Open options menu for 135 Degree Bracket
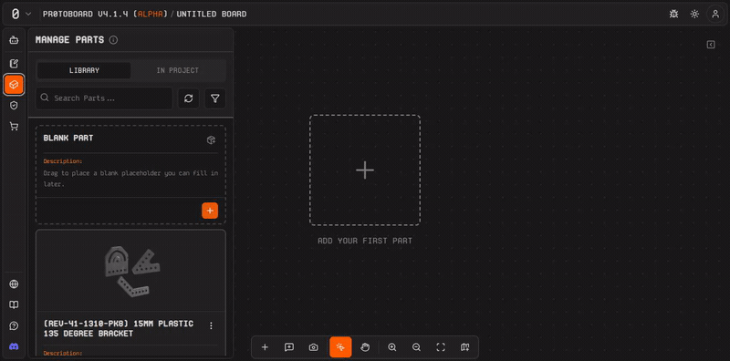The height and width of the screenshot is (361, 730). [211, 325]
